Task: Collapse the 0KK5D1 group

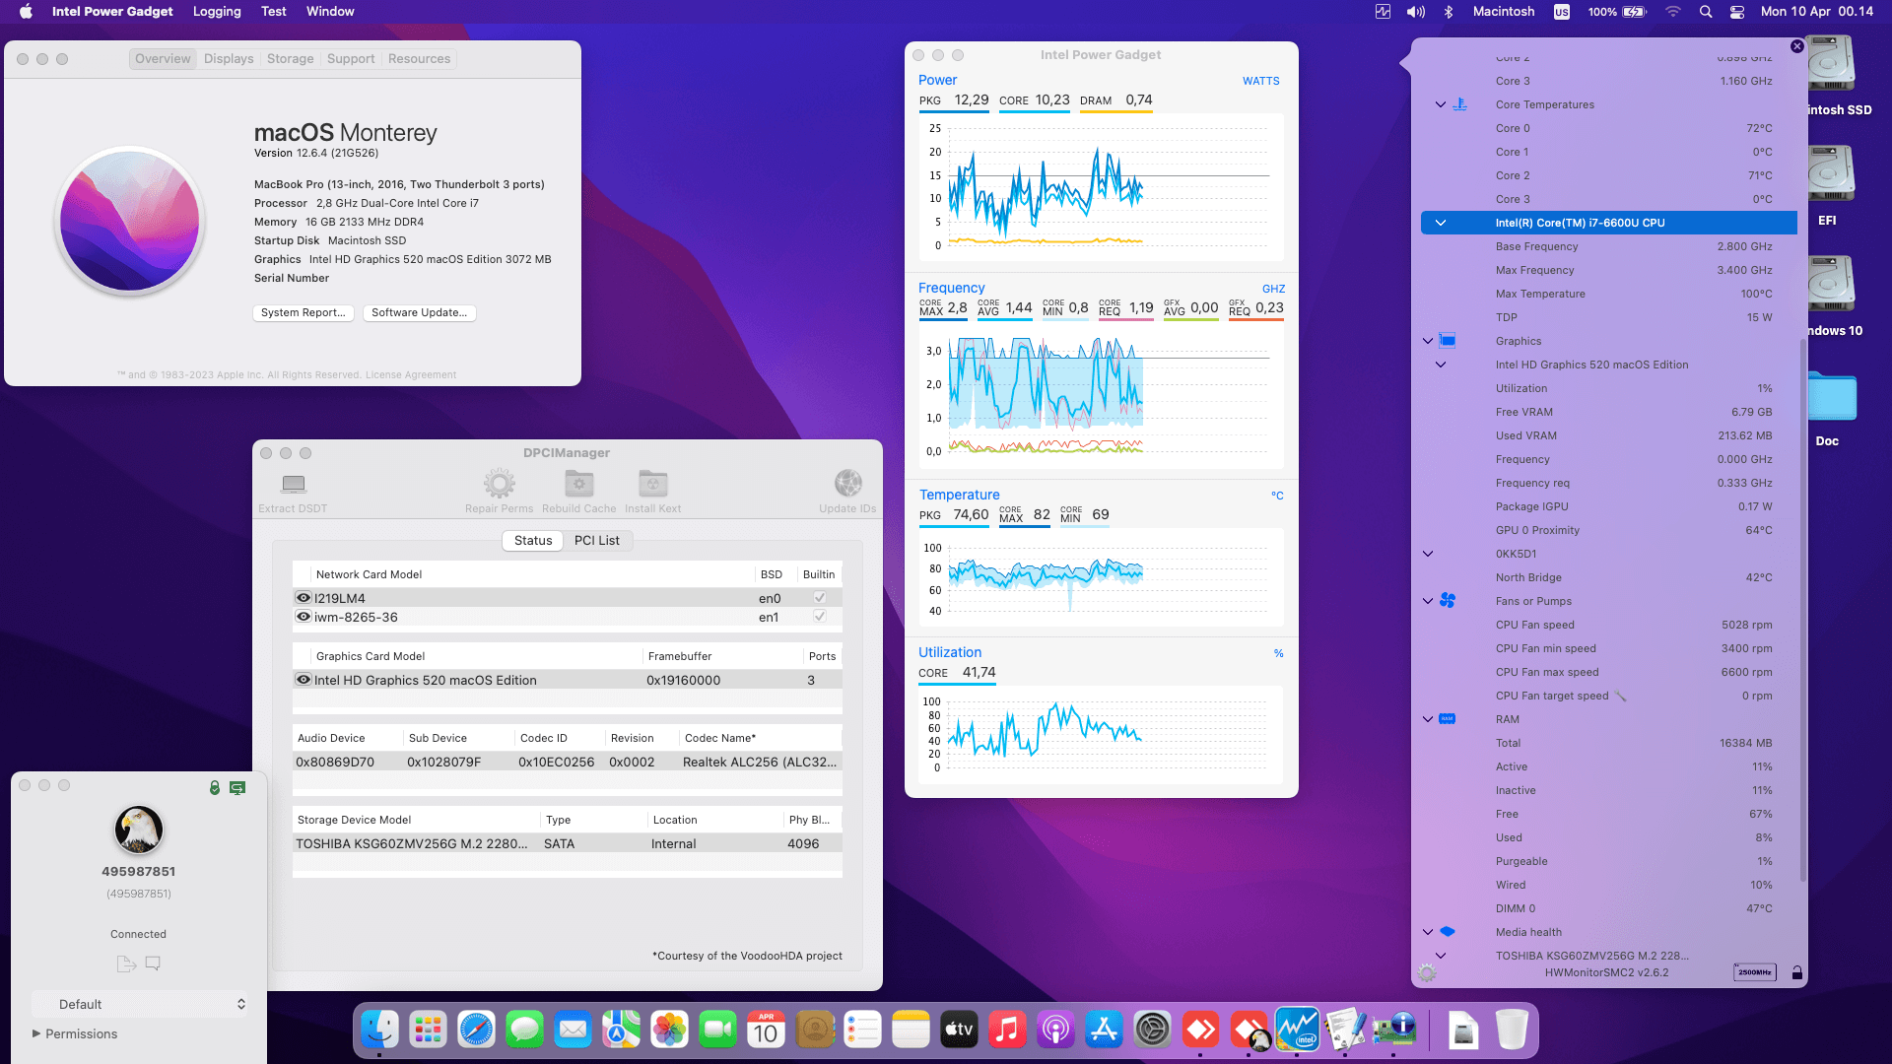Action: 1428,554
